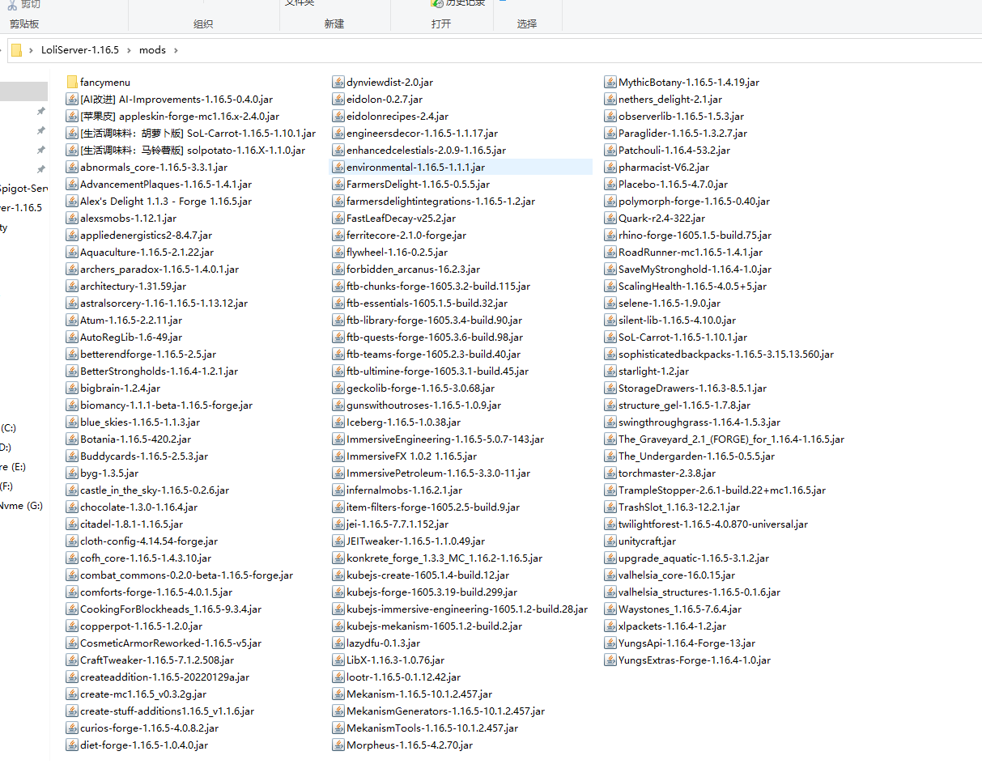Click the jar icon of Patchouli-1.16.4-53.2.jar

pyautogui.click(x=611, y=150)
